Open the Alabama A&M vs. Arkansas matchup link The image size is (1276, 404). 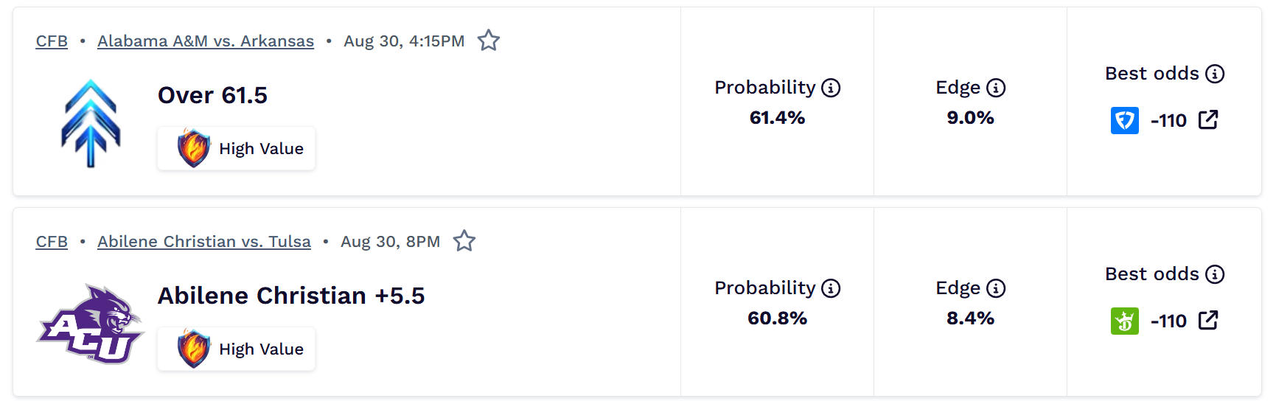click(x=206, y=41)
